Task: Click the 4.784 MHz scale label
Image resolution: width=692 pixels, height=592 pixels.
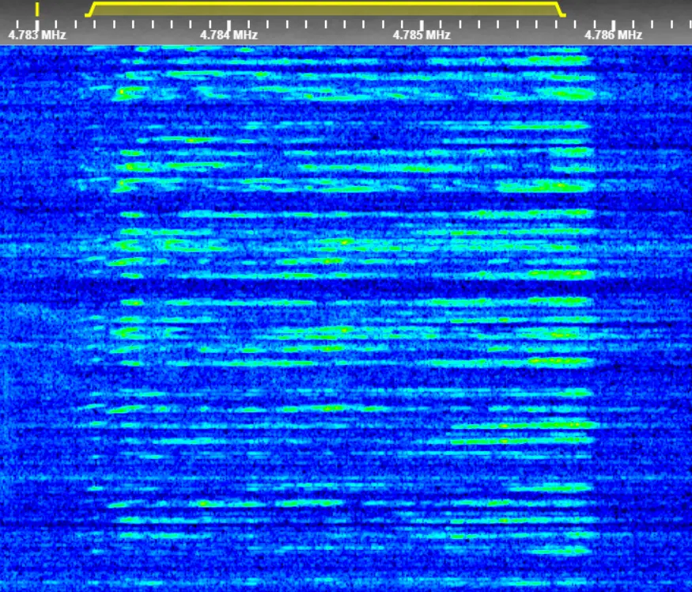Action: click(229, 35)
